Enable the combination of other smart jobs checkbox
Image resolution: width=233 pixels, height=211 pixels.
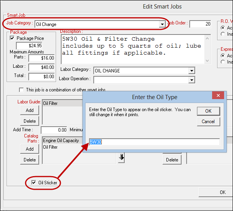pyautogui.click(x=21, y=90)
